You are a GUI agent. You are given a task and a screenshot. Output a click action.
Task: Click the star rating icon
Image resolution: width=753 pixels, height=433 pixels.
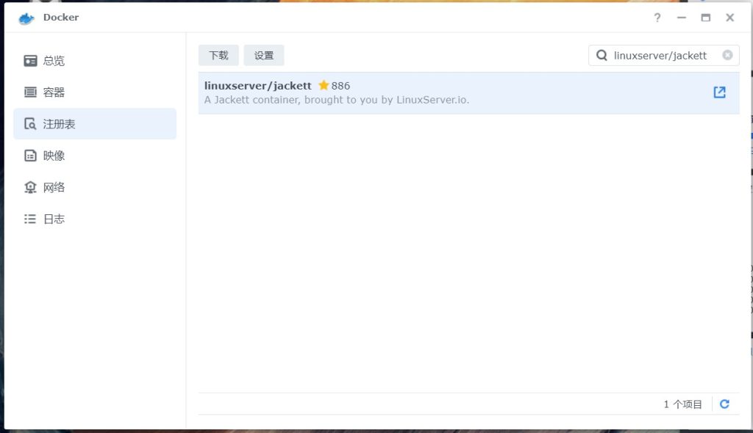tap(324, 86)
